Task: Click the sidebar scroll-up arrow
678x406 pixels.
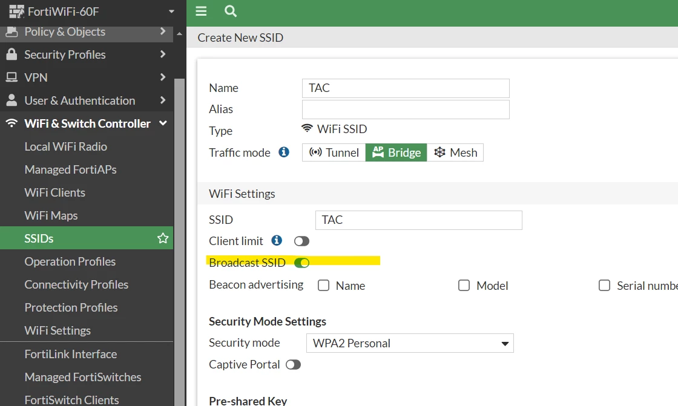Action: 179,33
